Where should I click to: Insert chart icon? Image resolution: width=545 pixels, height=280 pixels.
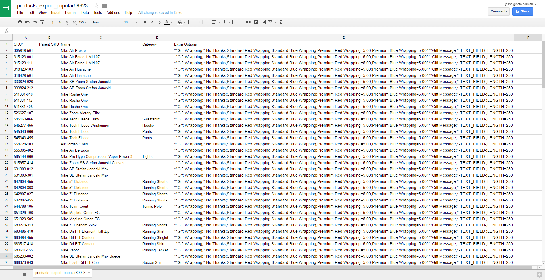tap(263, 22)
